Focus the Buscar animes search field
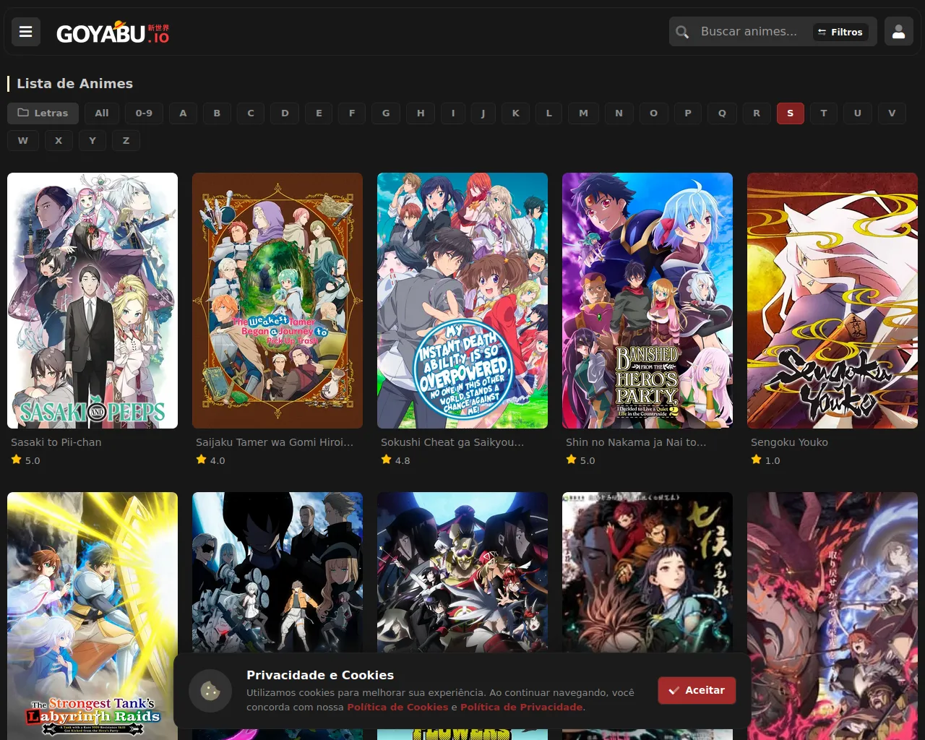 point(749,32)
